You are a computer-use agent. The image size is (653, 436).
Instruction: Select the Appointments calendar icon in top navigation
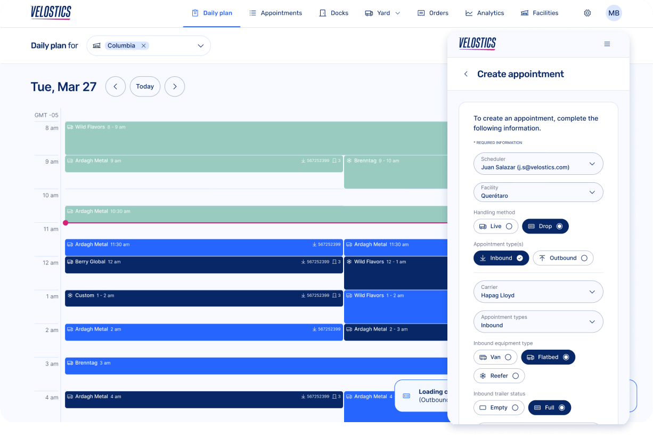coord(252,13)
